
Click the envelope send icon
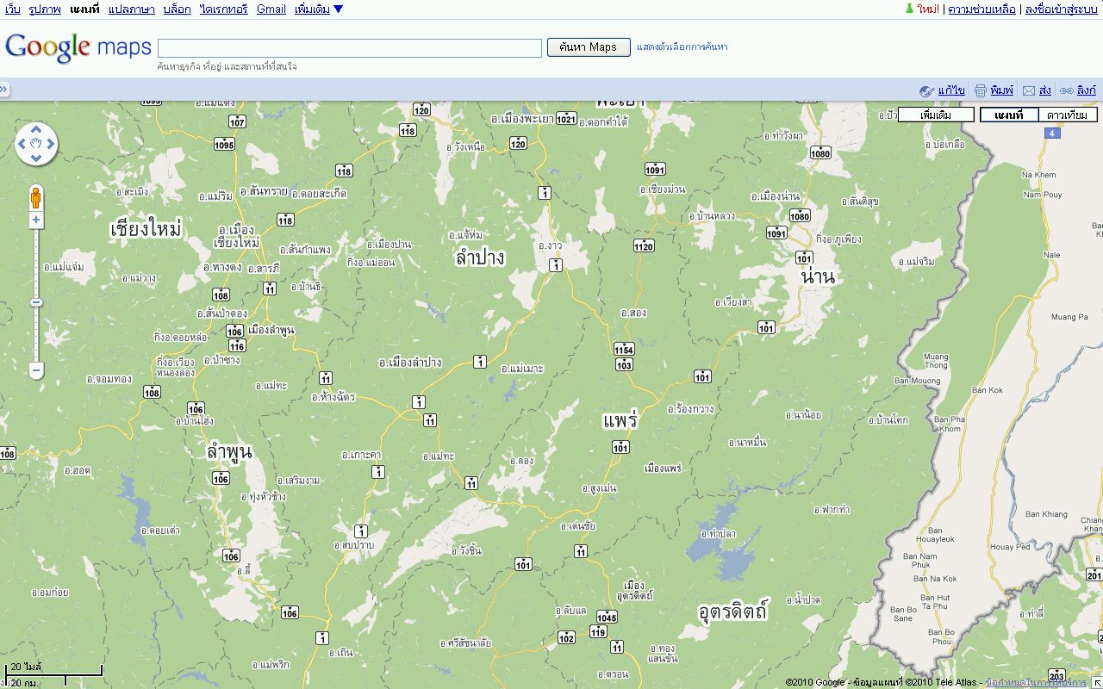pyautogui.click(x=1028, y=90)
